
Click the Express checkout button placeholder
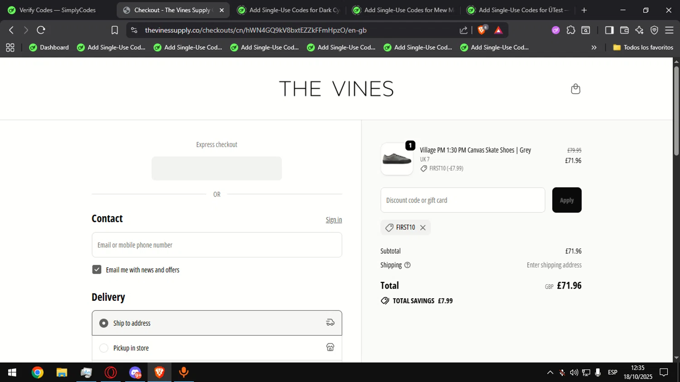click(217, 168)
